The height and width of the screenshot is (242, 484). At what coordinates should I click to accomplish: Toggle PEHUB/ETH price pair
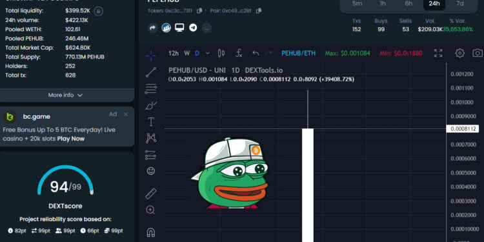(299, 53)
